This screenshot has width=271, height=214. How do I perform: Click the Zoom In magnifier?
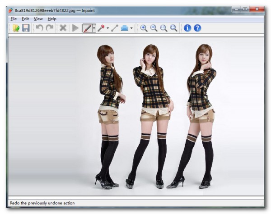click(144, 28)
